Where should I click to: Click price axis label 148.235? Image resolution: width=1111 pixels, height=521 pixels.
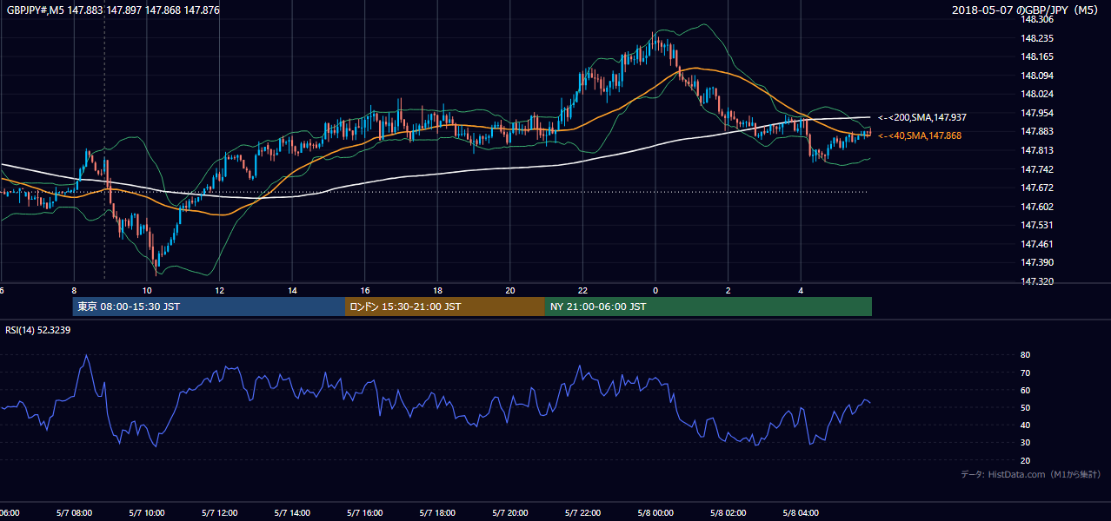(1037, 38)
